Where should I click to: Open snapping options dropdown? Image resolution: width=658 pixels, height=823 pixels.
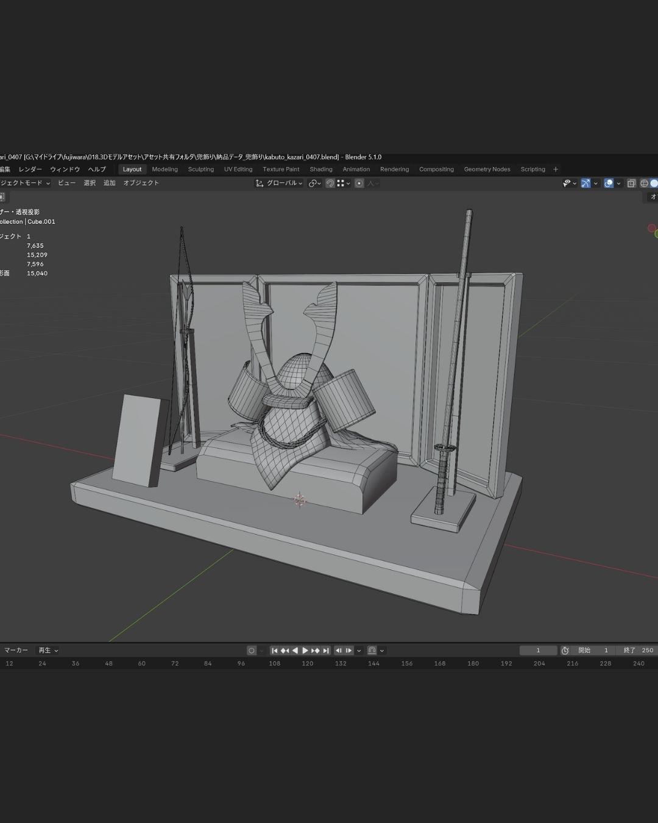click(x=344, y=183)
